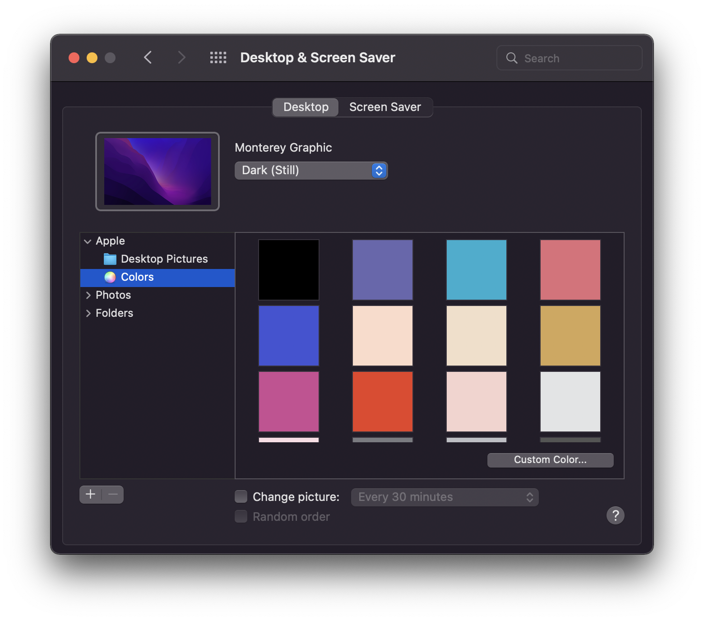This screenshot has width=704, height=621.
Task: Switch to the Screen Saver tab
Action: tap(385, 107)
